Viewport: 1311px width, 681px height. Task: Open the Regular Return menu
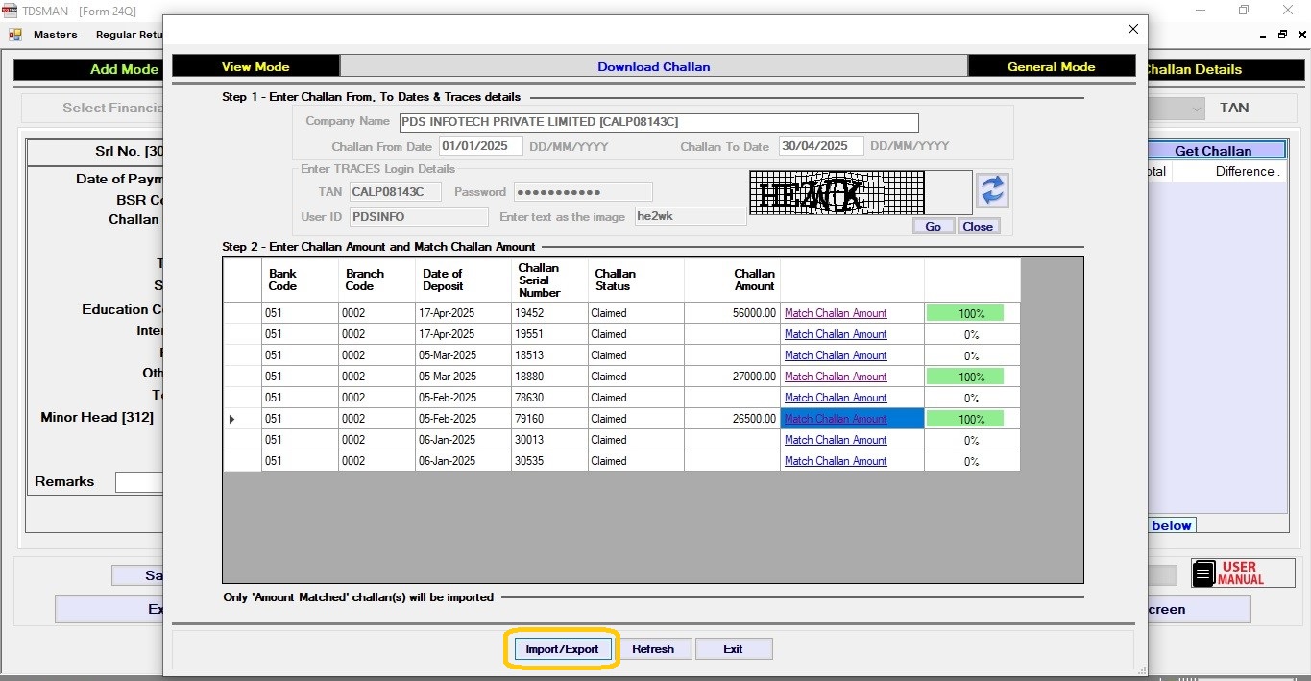click(x=130, y=35)
